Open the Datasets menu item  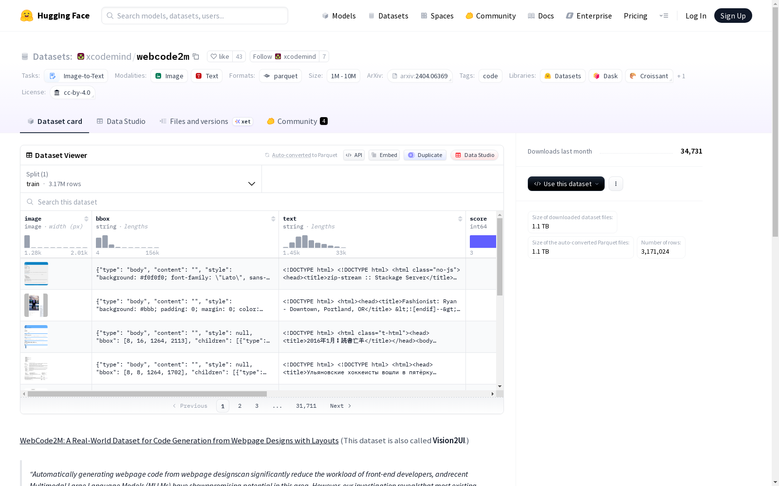pyautogui.click(x=388, y=16)
